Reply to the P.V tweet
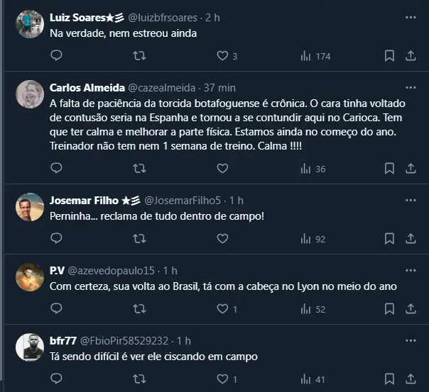This screenshot has height=392, width=429. point(57,309)
